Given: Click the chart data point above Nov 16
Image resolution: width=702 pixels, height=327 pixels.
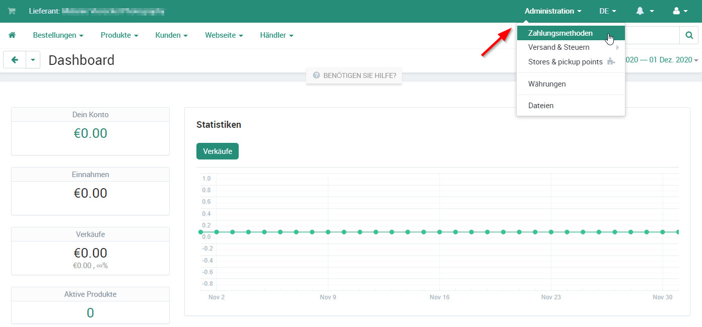Looking at the screenshot, I should click(440, 232).
